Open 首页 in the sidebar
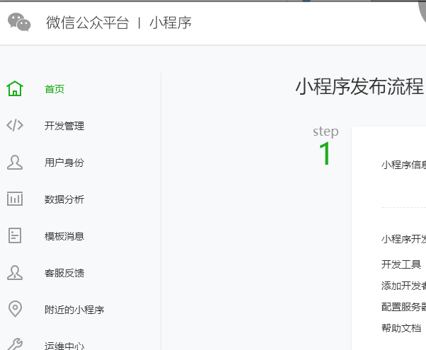The image size is (426, 350). (x=54, y=89)
